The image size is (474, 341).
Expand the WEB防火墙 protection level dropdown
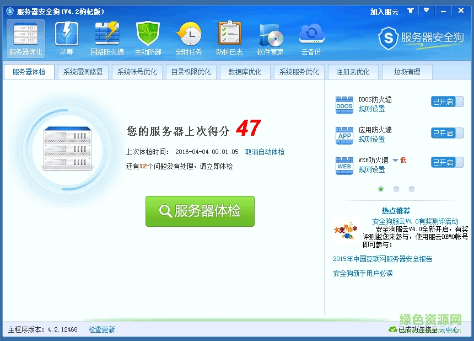click(x=395, y=161)
